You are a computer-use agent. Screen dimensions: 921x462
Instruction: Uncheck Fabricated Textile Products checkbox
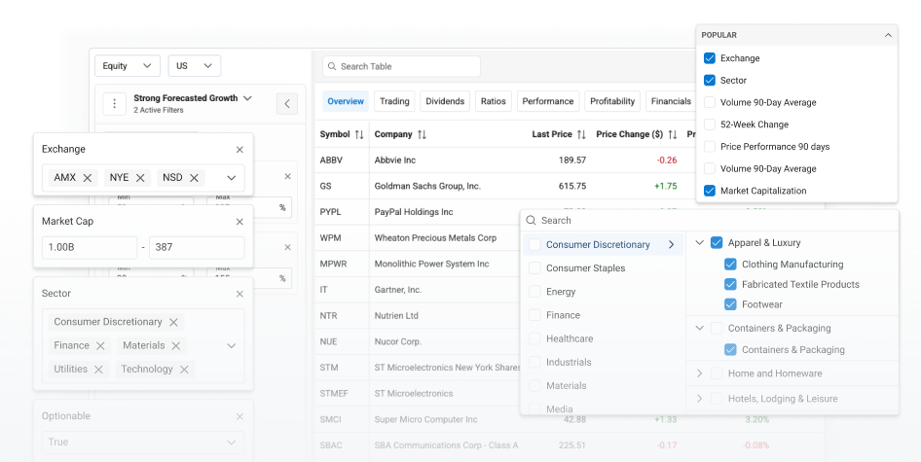(730, 284)
